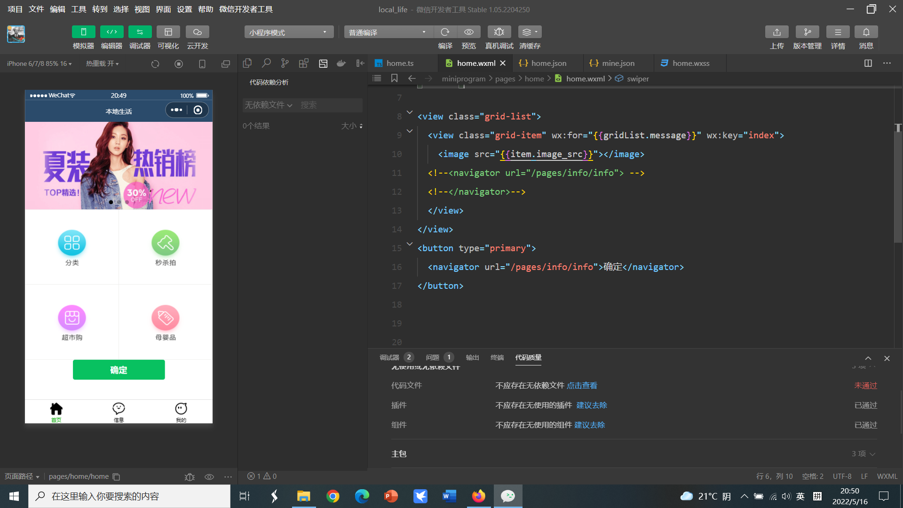The width and height of the screenshot is (903, 508).
Task: Start real device debugging
Action: (499, 32)
